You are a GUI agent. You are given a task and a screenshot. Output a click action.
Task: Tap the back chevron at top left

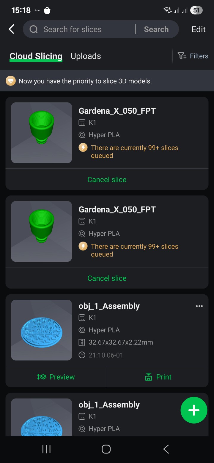11,29
